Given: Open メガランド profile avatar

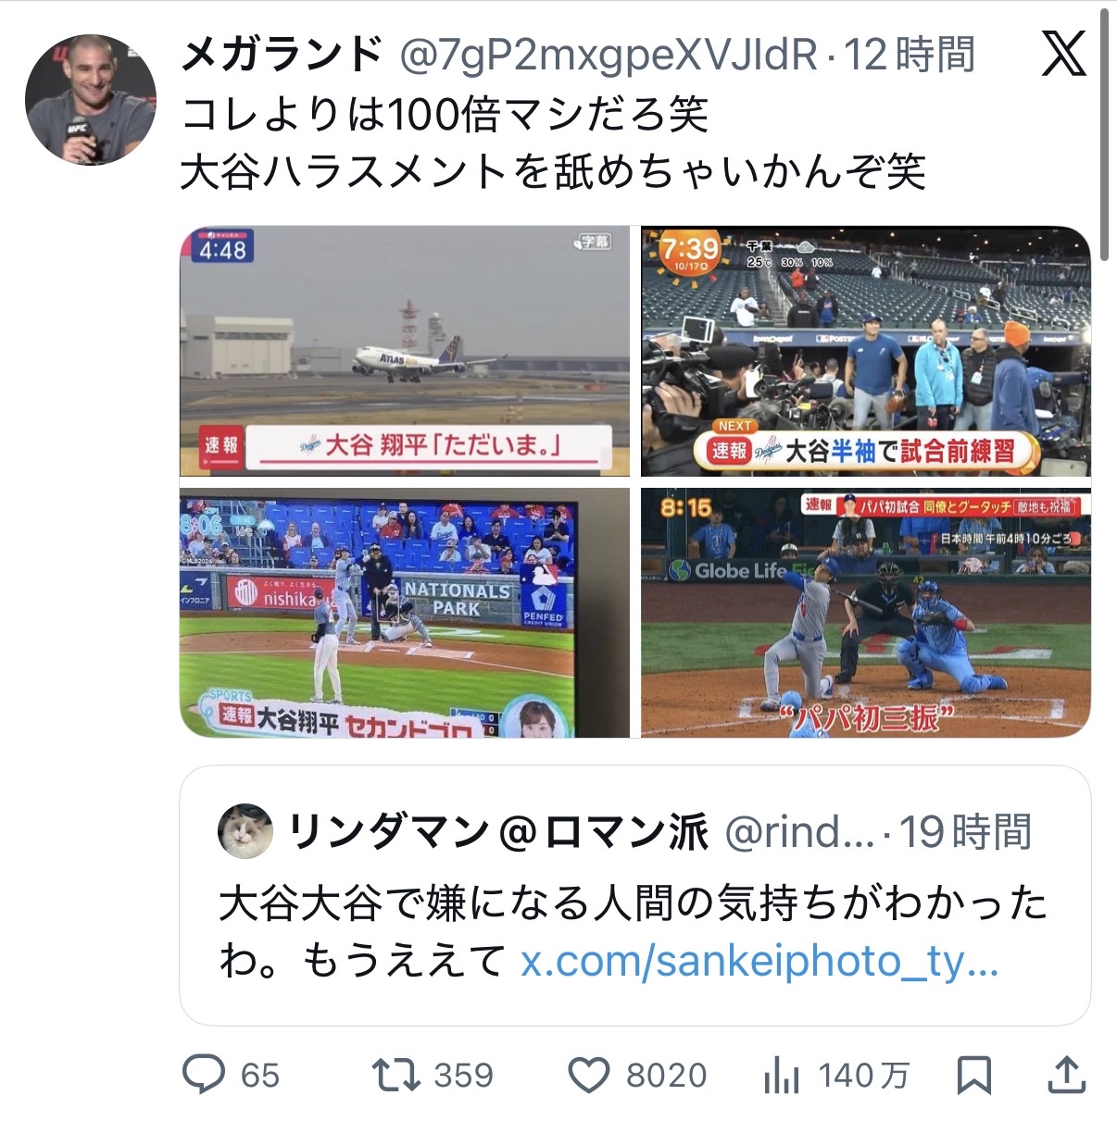Looking at the screenshot, I should pyautogui.click(x=90, y=100).
